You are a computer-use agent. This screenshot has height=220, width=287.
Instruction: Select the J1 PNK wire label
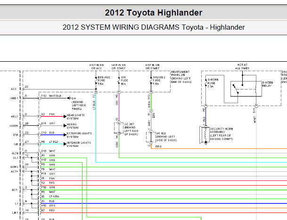48,179
